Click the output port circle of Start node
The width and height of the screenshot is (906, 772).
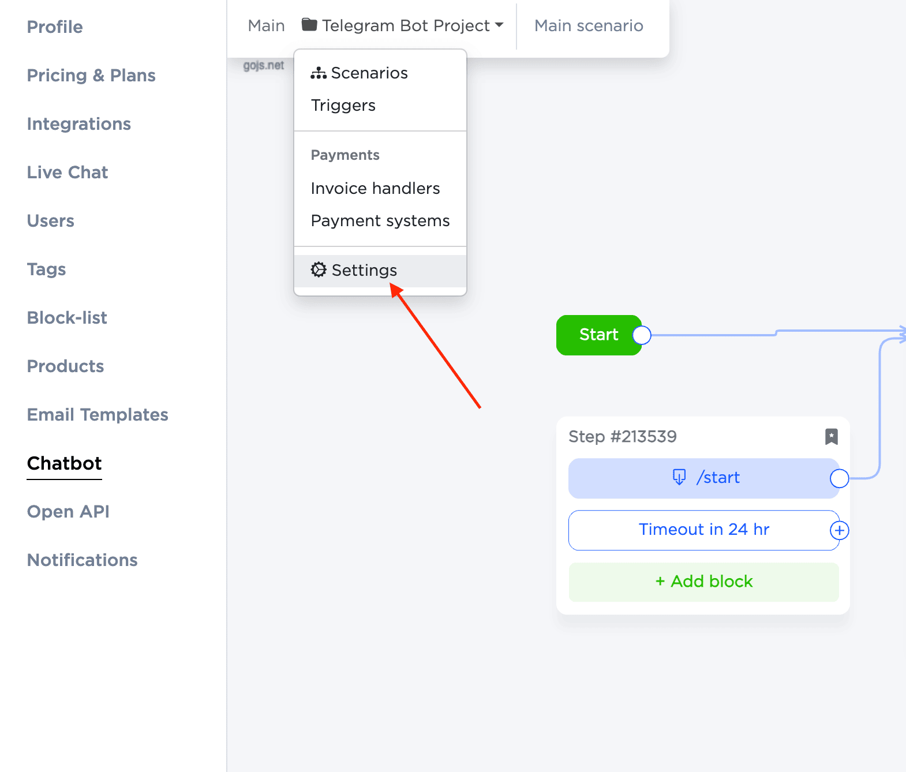[642, 335]
